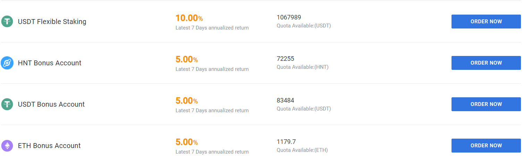This screenshot has width=523, height=164.
Task: Click the 1179.7 ETH quota value
Action: 286,142
